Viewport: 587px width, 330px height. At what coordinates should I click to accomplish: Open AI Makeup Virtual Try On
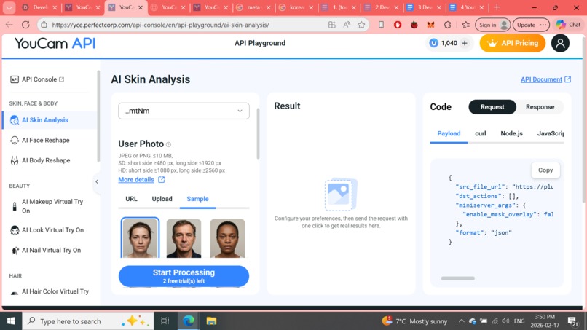pos(52,206)
